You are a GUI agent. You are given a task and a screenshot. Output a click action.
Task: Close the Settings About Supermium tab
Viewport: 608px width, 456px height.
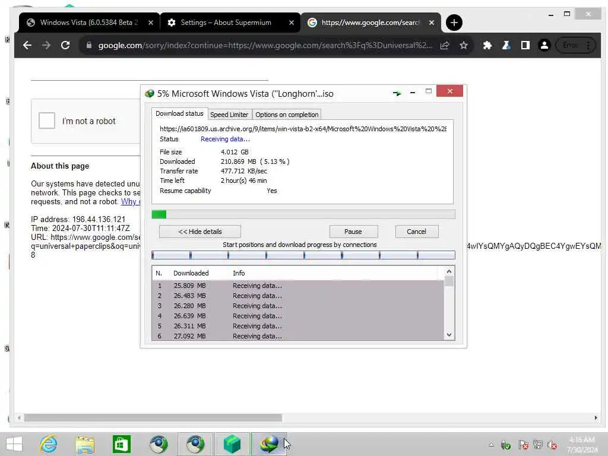[x=291, y=23]
